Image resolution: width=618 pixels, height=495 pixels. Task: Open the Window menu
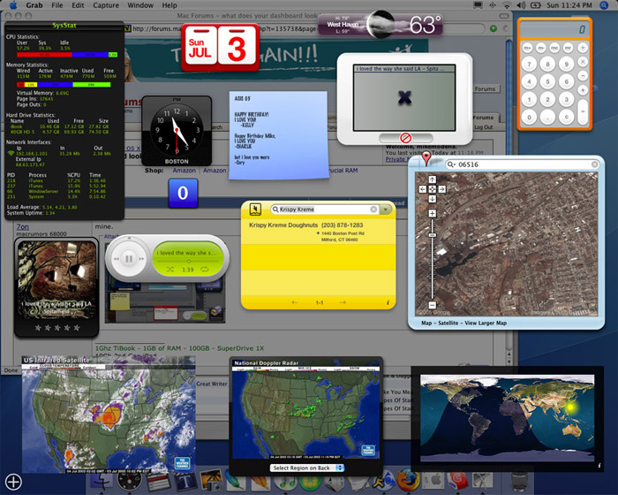140,5
